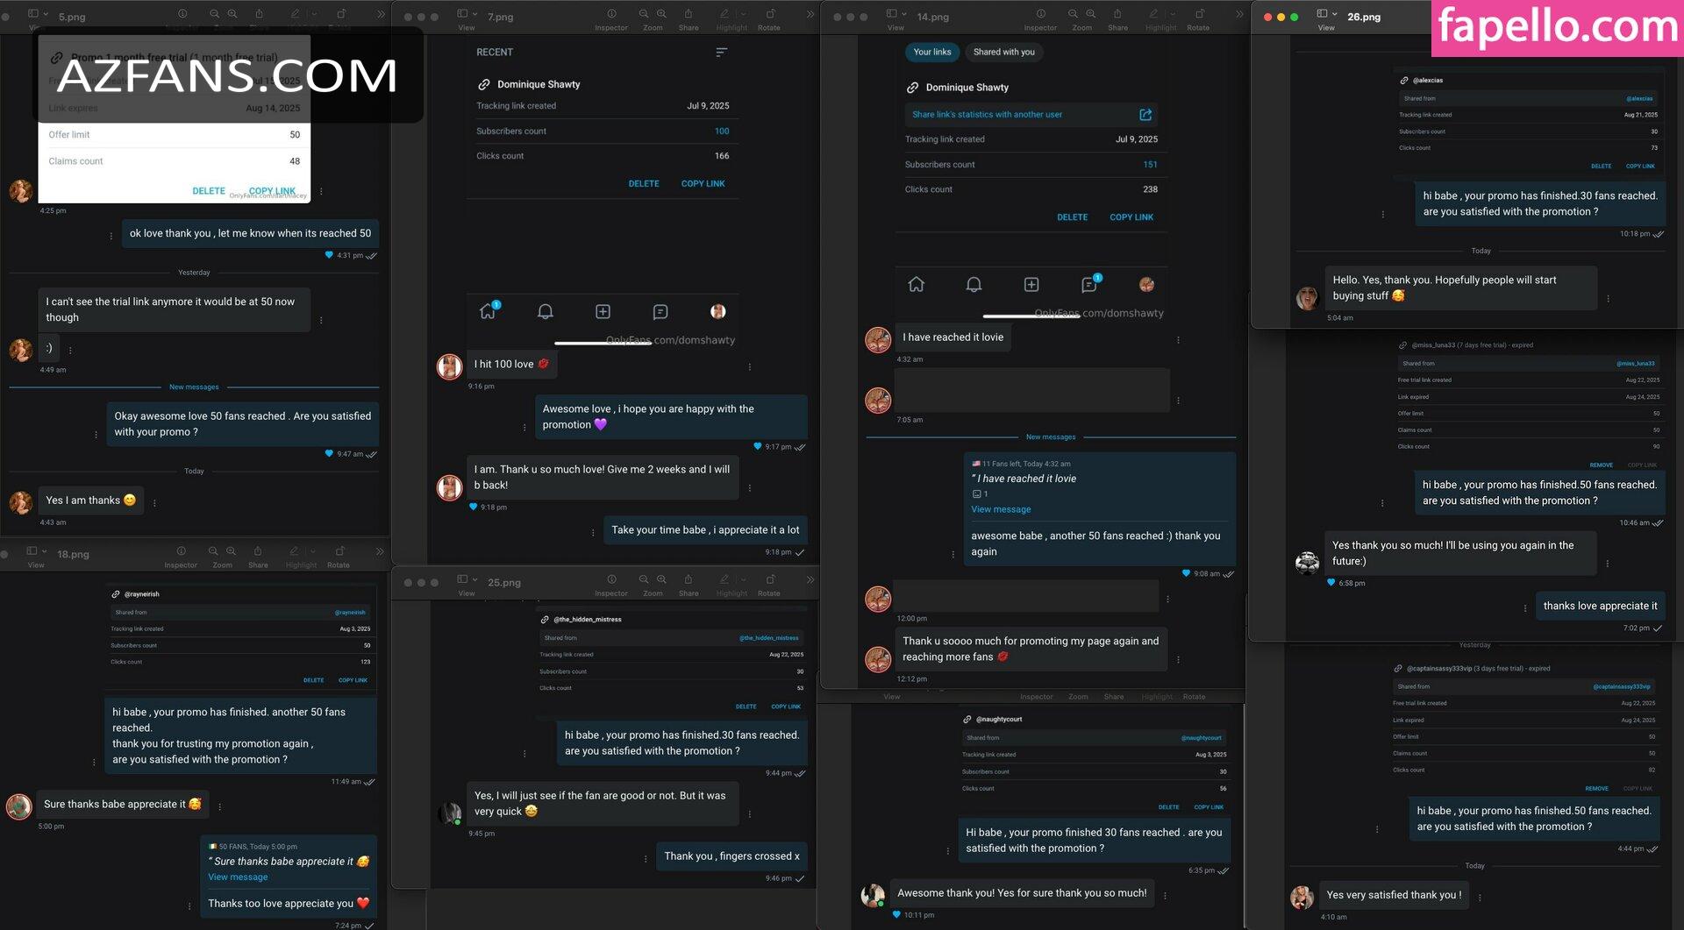Click Share icon in 25.png toolbar
Viewport: 1684px width, 930px height.
(x=689, y=579)
